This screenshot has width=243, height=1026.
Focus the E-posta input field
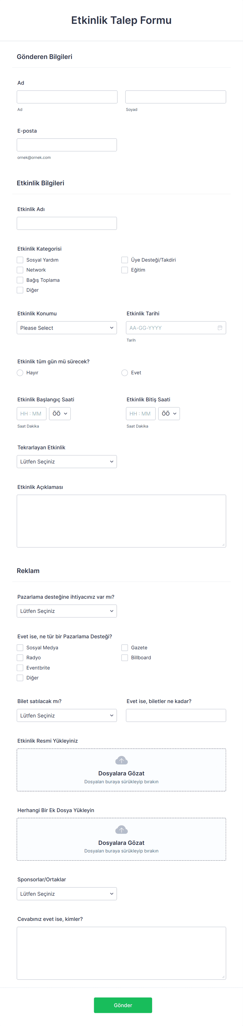click(x=67, y=145)
